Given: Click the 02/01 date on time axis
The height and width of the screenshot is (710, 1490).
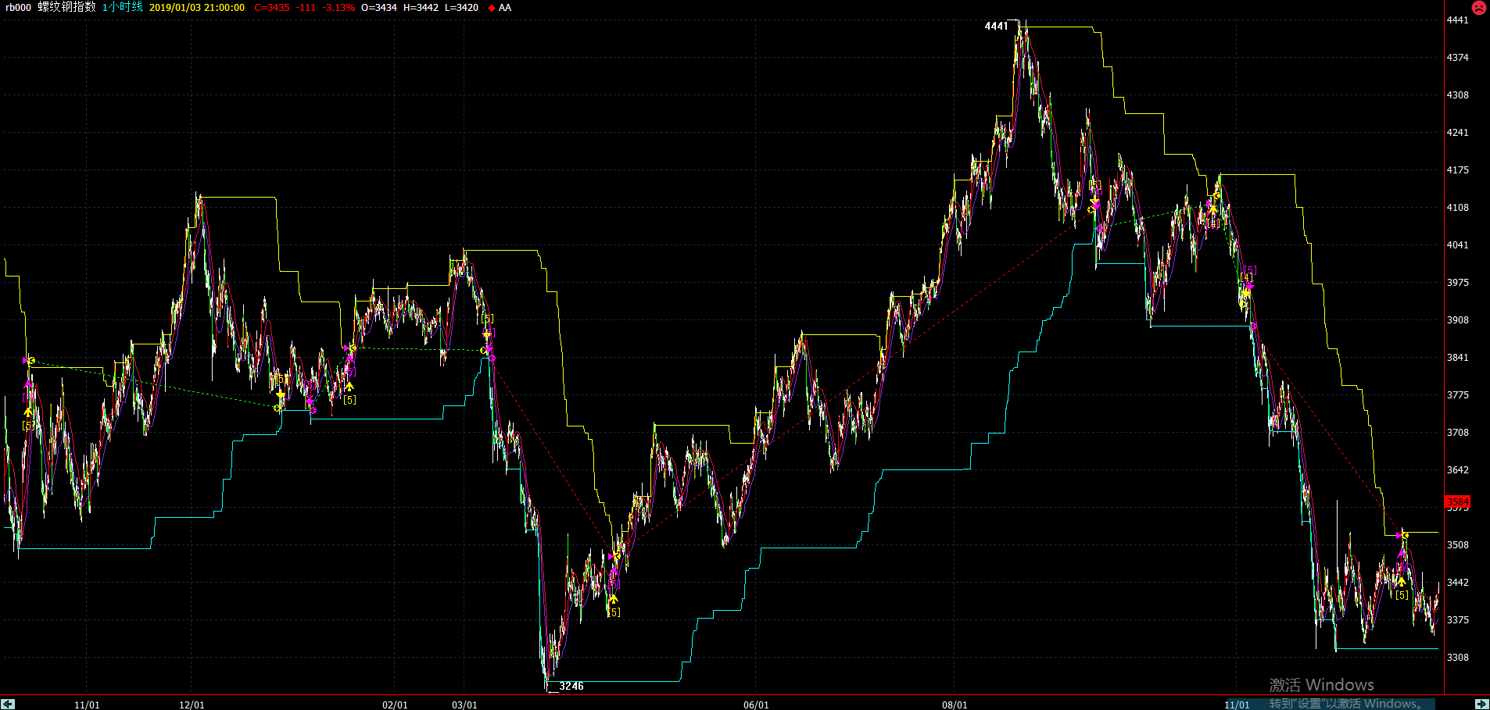Looking at the screenshot, I should tap(395, 705).
